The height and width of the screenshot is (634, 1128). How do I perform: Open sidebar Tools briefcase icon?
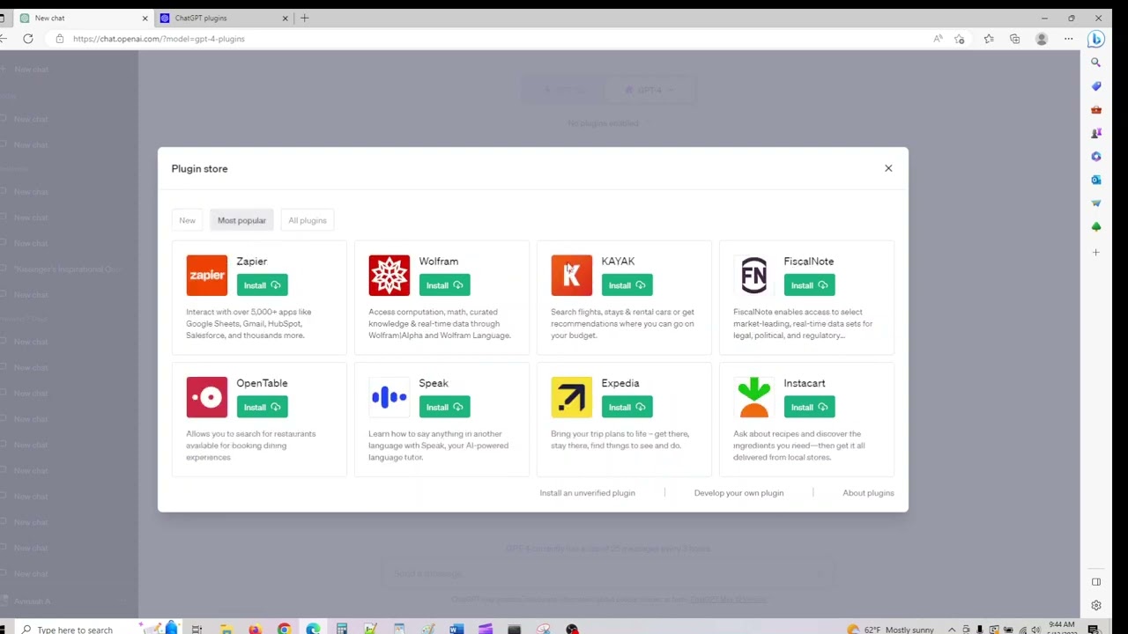coord(1096,110)
